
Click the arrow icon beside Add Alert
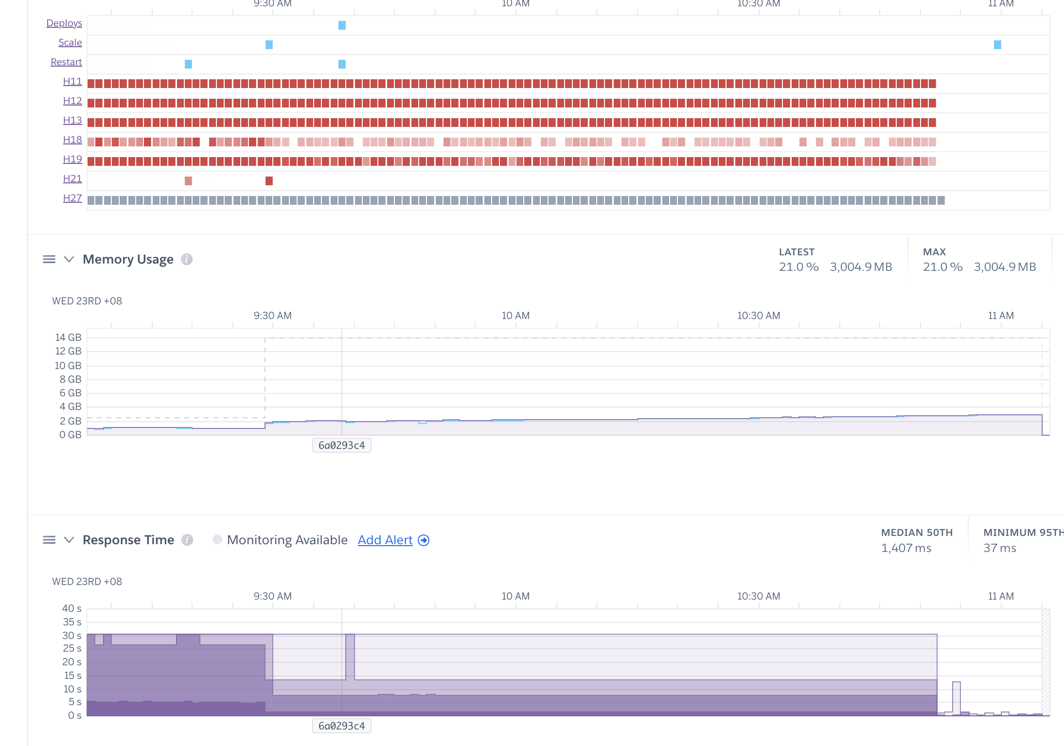(x=424, y=540)
